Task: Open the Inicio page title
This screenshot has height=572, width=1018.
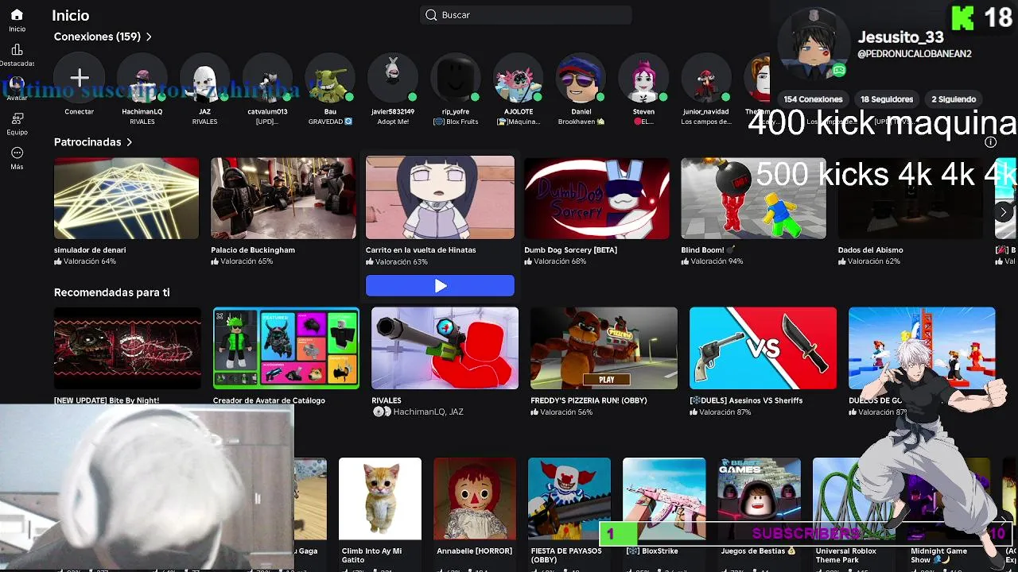Action: coord(71,16)
